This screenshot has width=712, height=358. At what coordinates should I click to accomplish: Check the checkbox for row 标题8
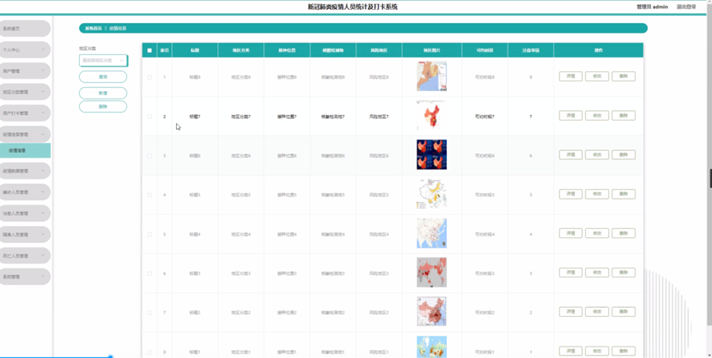(149, 77)
